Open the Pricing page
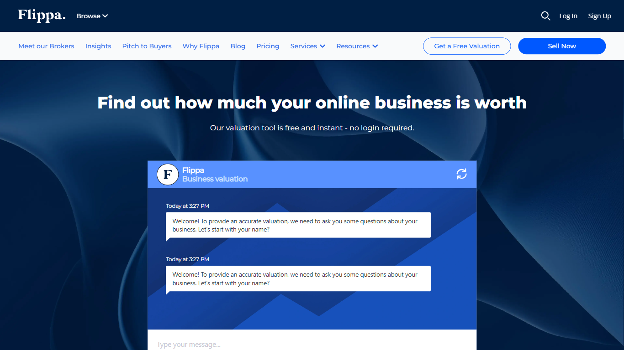The height and width of the screenshot is (350, 624). 268,46
